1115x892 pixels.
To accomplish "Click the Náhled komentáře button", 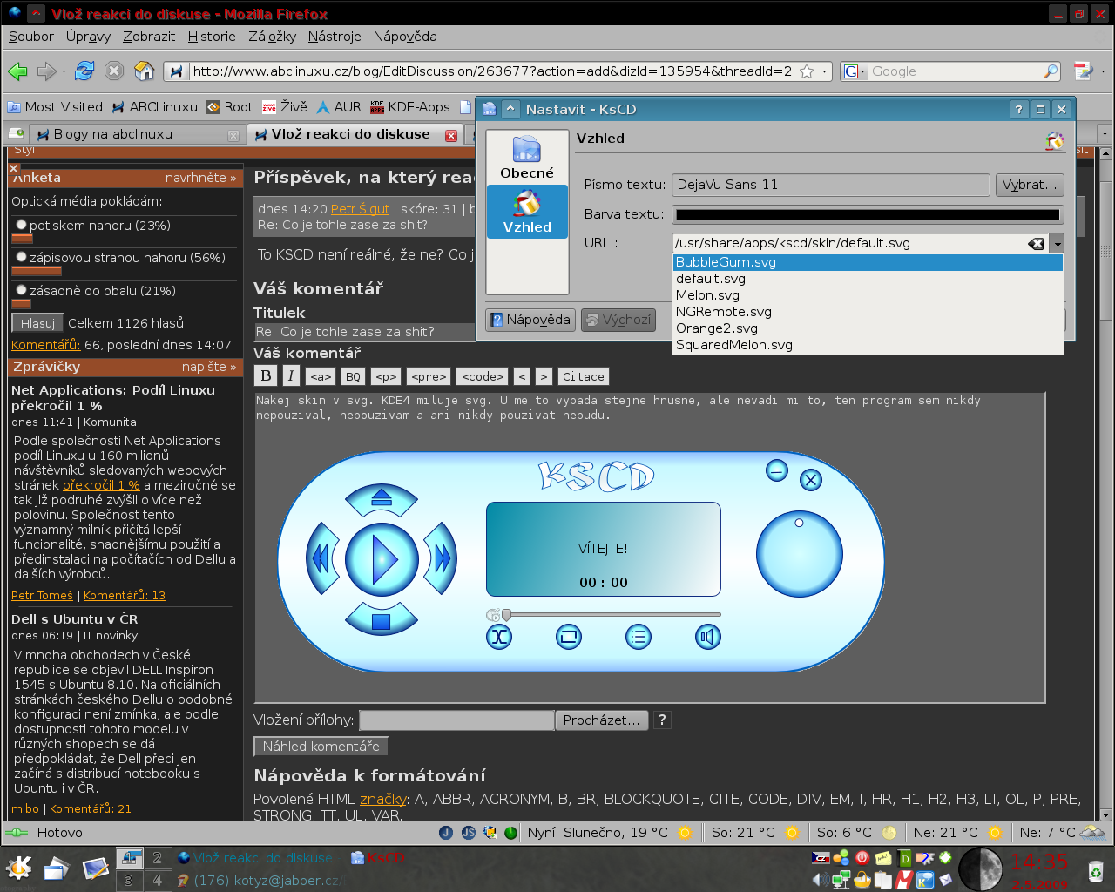I will click(x=321, y=747).
